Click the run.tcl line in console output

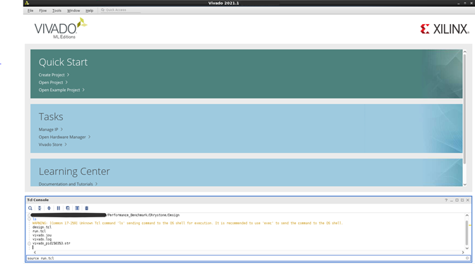pos(39,231)
